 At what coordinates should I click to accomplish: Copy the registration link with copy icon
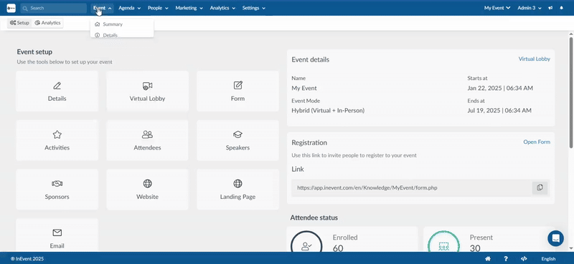(540, 187)
